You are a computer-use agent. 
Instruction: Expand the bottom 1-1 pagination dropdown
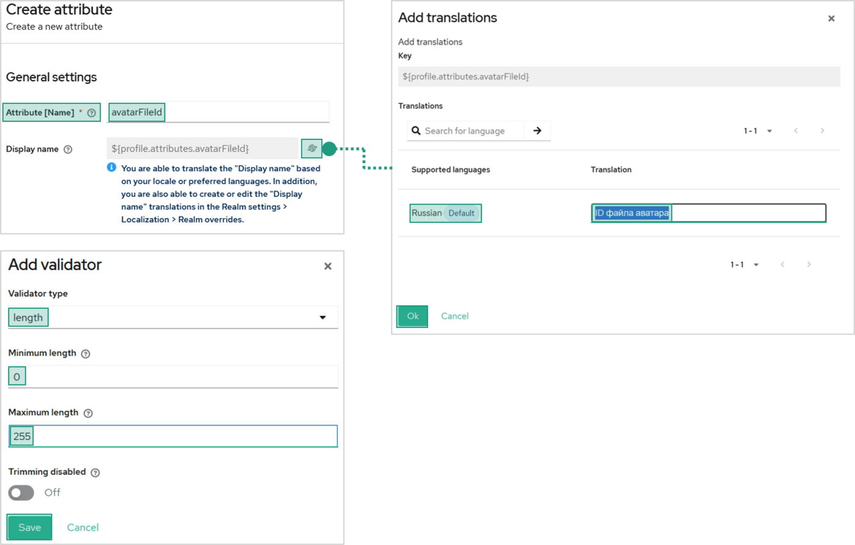tap(745, 265)
